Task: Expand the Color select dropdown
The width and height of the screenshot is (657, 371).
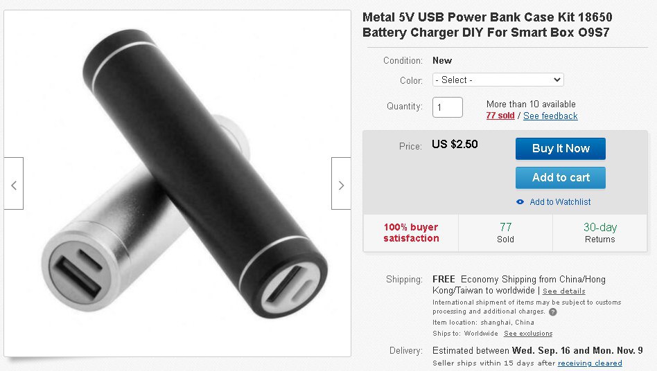Action: coord(498,80)
